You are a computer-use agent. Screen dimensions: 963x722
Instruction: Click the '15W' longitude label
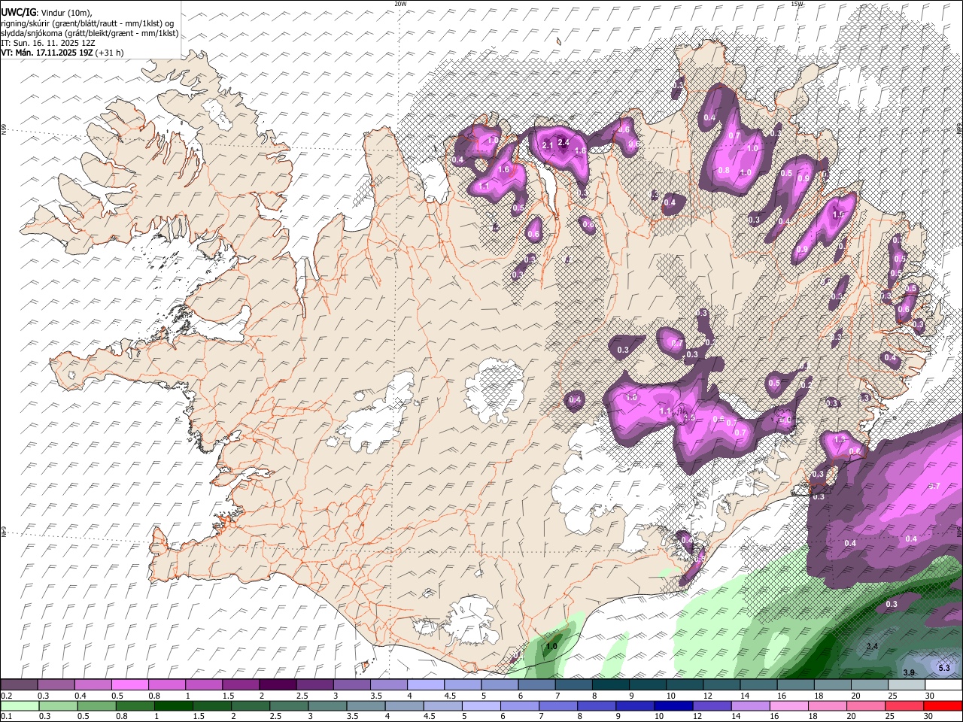pyautogui.click(x=797, y=4)
